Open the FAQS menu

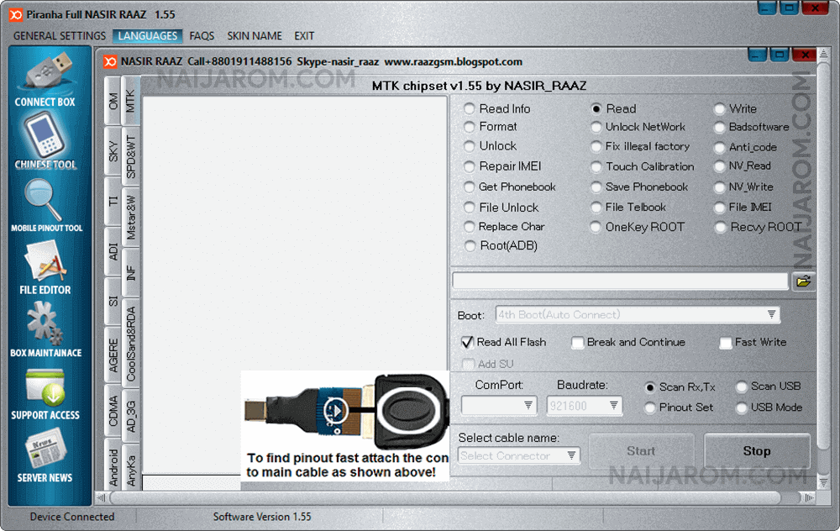(x=202, y=36)
